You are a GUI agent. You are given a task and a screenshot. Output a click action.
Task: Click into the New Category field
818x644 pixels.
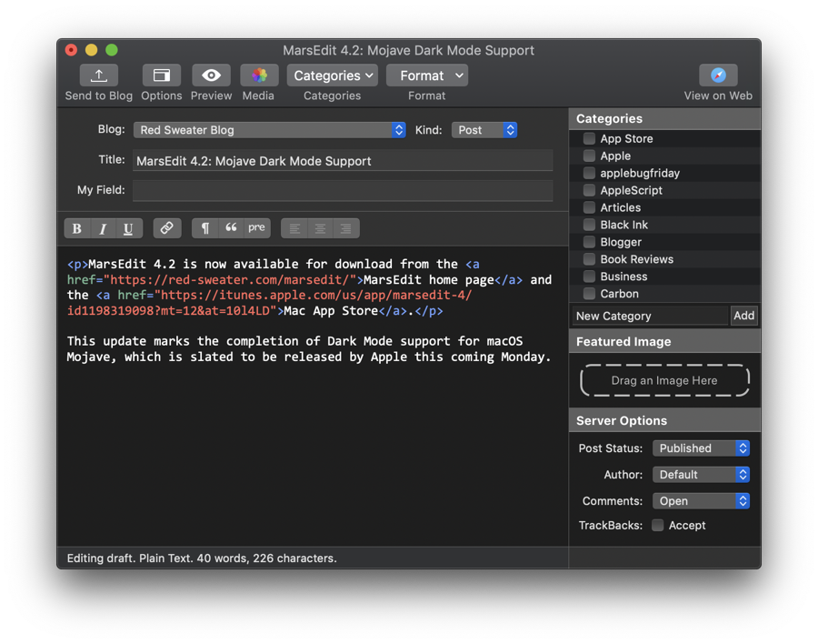[650, 316]
